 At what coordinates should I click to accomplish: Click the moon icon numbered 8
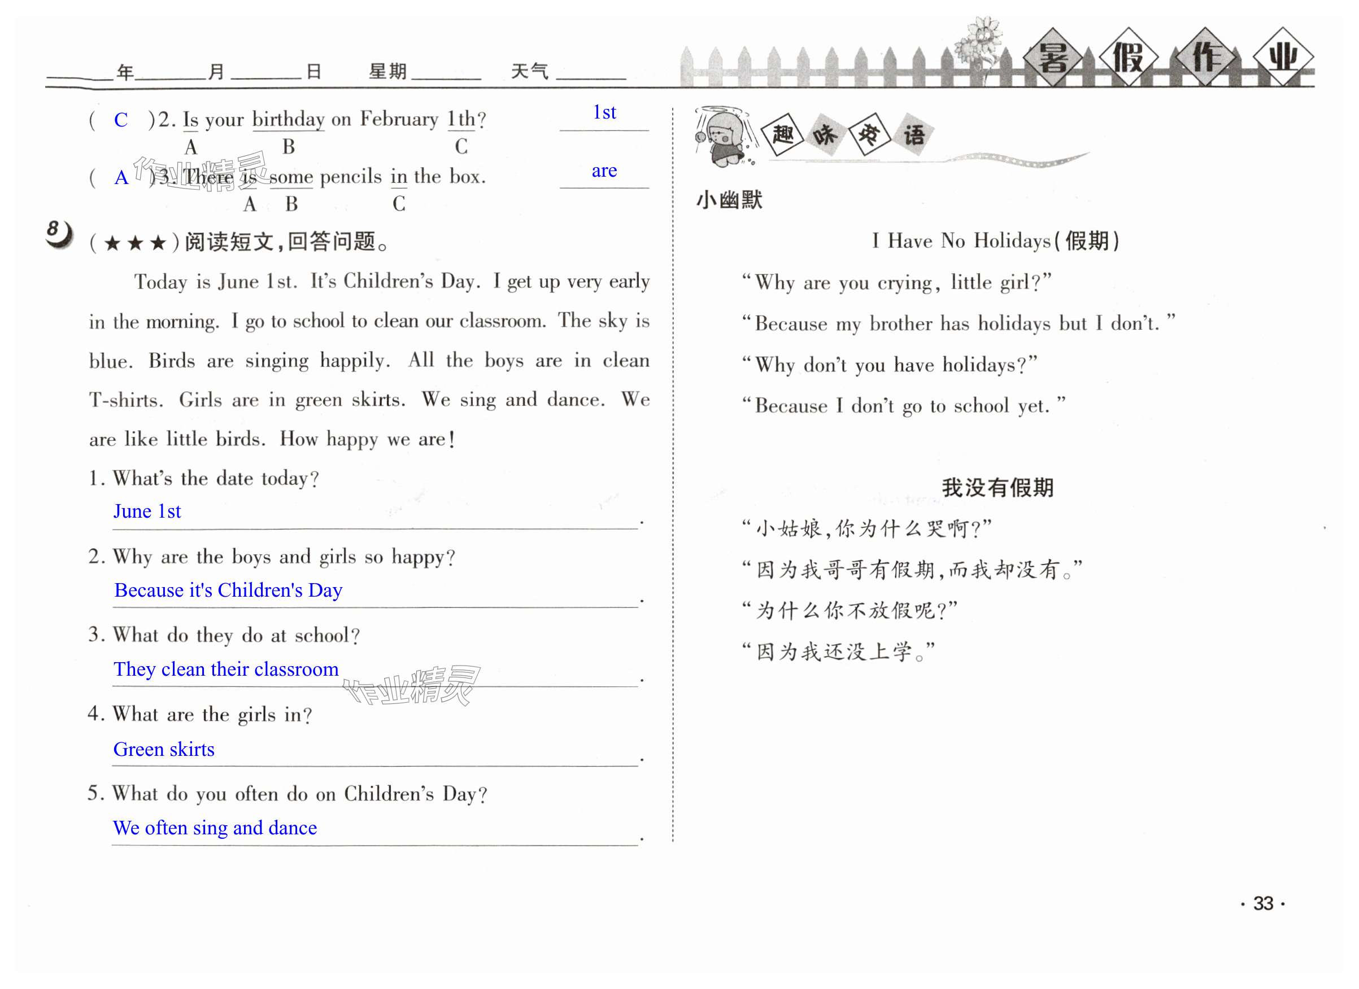click(x=59, y=234)
